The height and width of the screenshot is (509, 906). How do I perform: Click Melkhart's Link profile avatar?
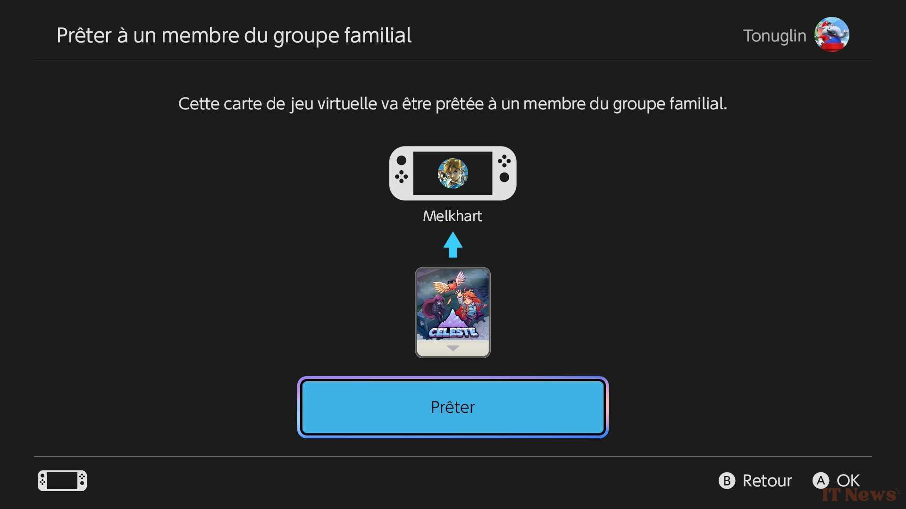(453, 173)
